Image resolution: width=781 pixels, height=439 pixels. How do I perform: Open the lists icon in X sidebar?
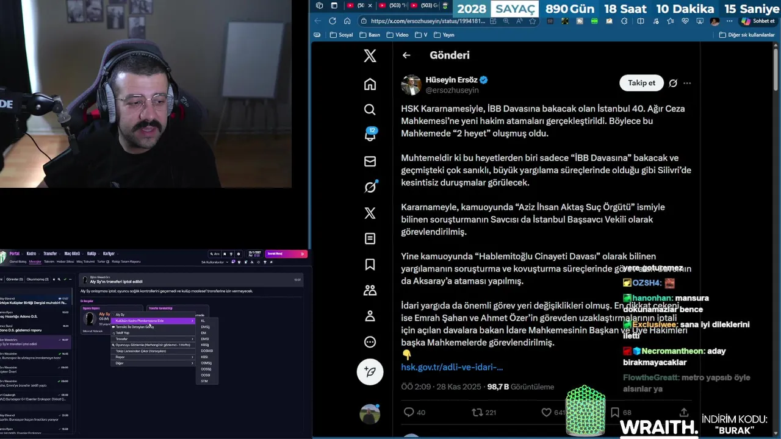click(370, 238)
